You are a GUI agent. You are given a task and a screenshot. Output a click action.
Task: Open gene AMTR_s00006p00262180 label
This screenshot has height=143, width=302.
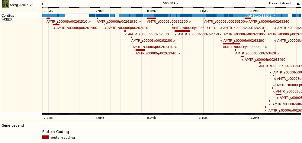click(x=146, y=34)
